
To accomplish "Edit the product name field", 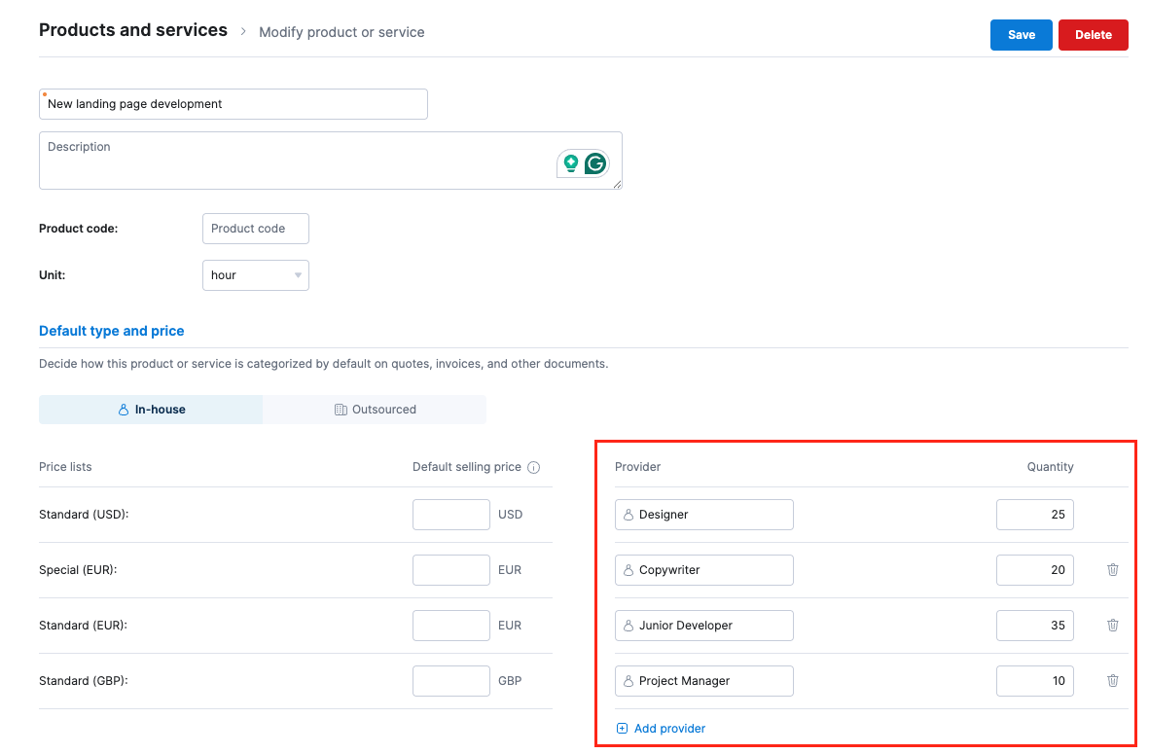I will [x=233, y=104].
